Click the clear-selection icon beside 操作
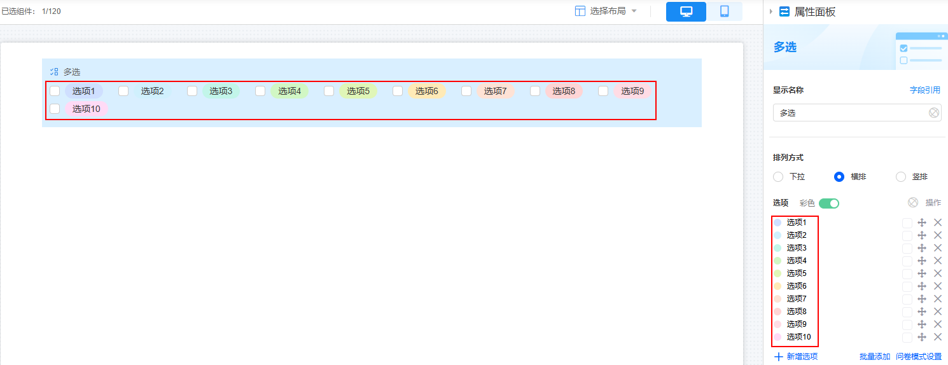 pos(913,202)
